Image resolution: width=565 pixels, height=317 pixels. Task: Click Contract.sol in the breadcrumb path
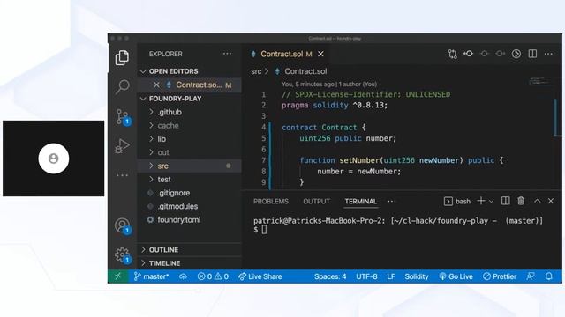click(x=305, y=71)
